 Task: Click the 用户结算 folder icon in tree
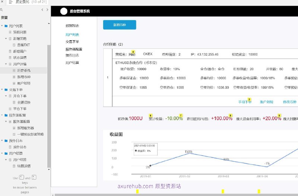(x=6, y=153)
